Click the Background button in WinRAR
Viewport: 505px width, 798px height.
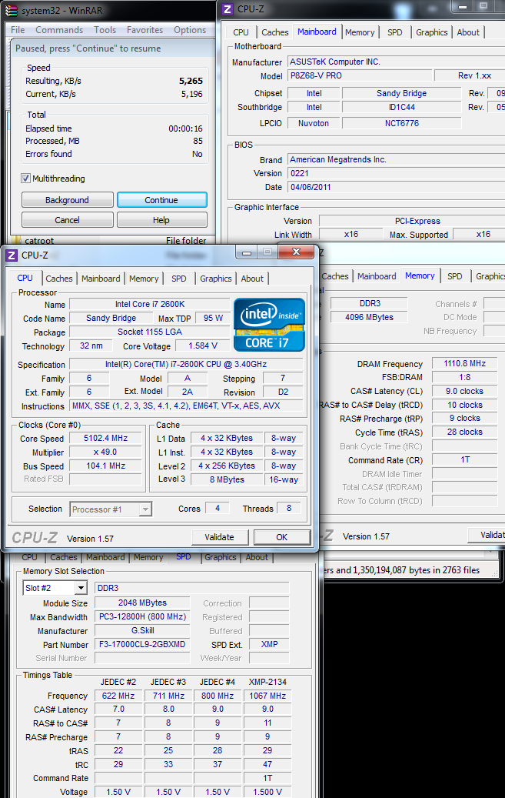tap(67, 200)
